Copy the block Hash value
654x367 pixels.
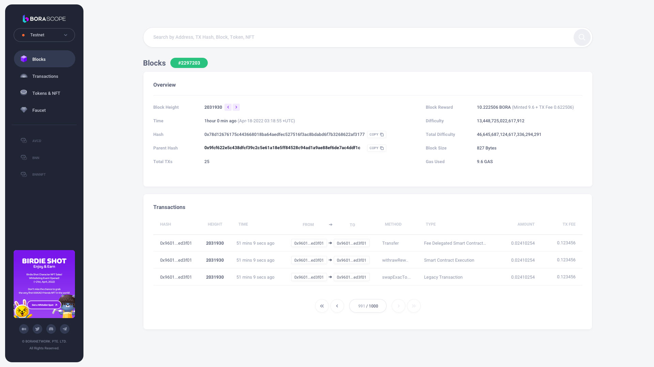click(x=376, y=135)
